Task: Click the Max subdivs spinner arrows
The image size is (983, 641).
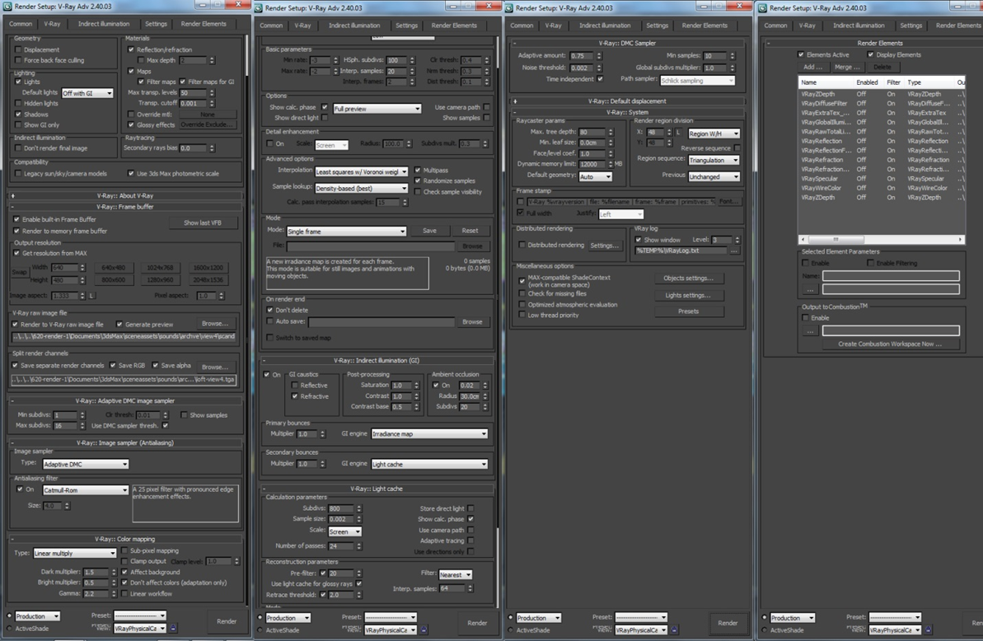Action: 82,425
